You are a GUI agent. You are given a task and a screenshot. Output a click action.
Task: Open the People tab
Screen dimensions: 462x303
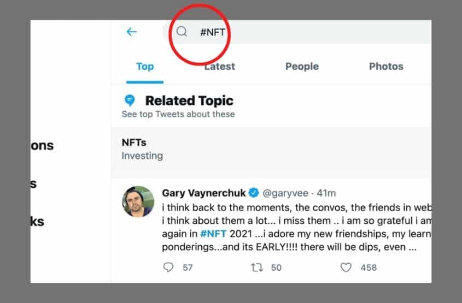tap(302, 67)
